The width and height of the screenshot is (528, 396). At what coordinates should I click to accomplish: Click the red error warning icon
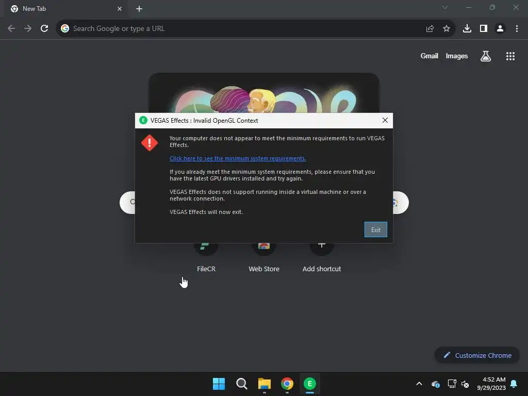coord(150,143)
